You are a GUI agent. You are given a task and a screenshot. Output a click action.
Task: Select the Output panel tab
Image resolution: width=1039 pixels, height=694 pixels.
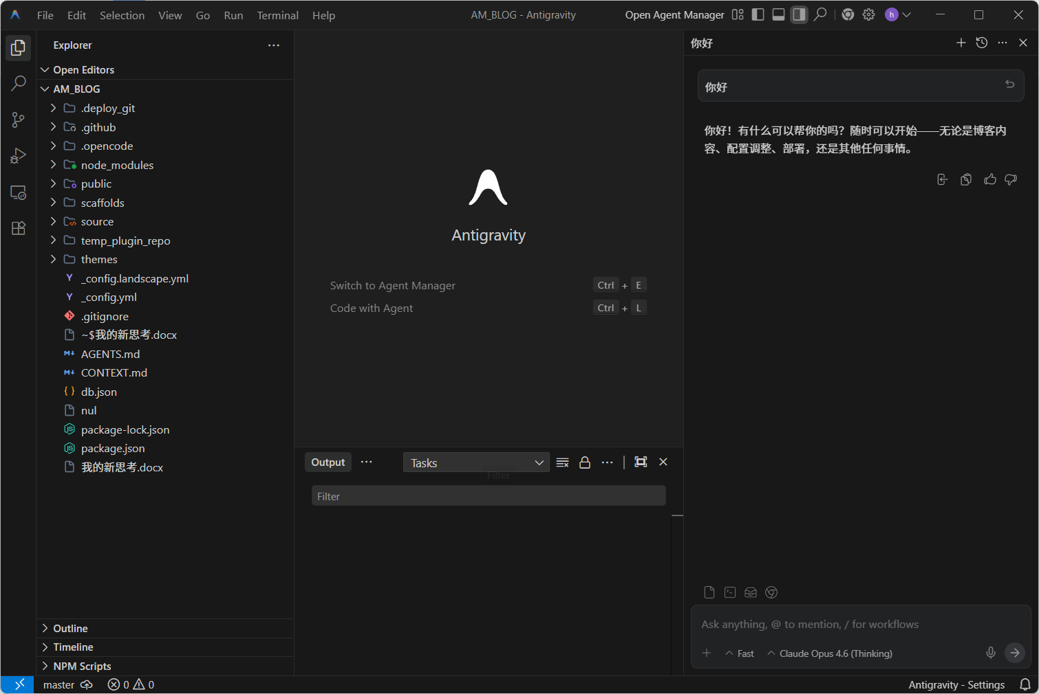[328, 462]
